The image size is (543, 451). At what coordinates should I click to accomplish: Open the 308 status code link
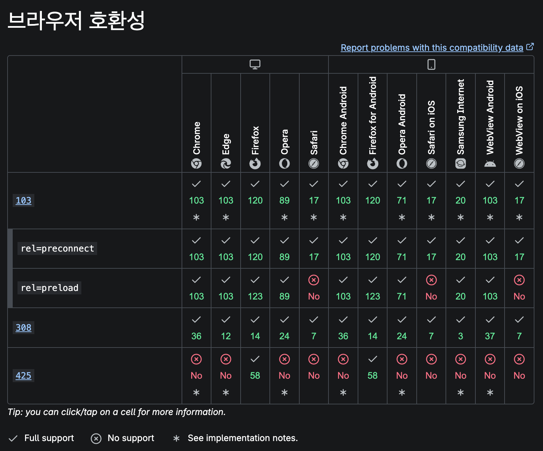tap(23, 328)
